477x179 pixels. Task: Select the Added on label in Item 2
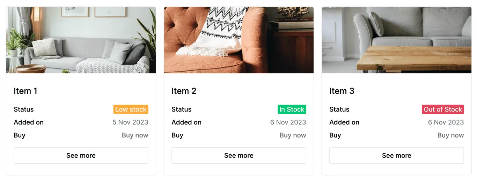click(186, 122)
